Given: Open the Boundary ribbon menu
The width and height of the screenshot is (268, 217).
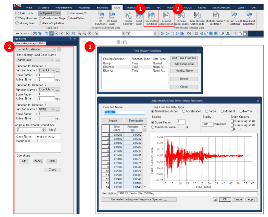Looking at the screenshot, I should click(x=102, y=7).
